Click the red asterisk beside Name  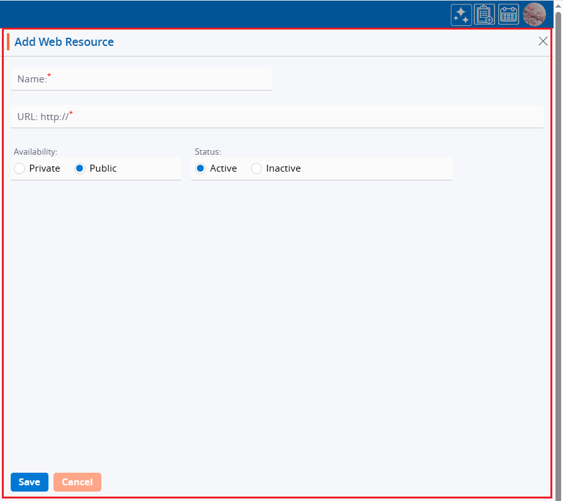tap(50, 76)
